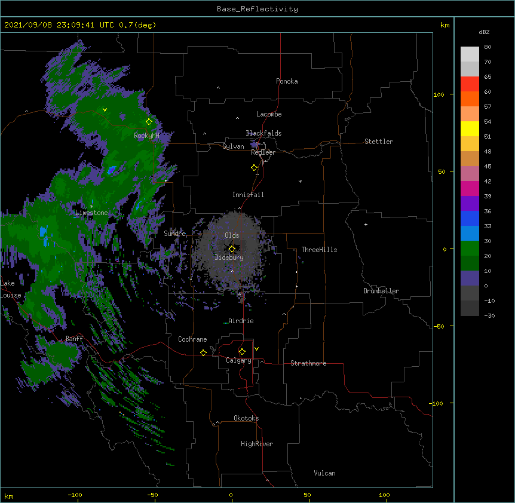Click the Sylvan label
The height and width of the screenshot is (503, 515).
tap(233, 146)
